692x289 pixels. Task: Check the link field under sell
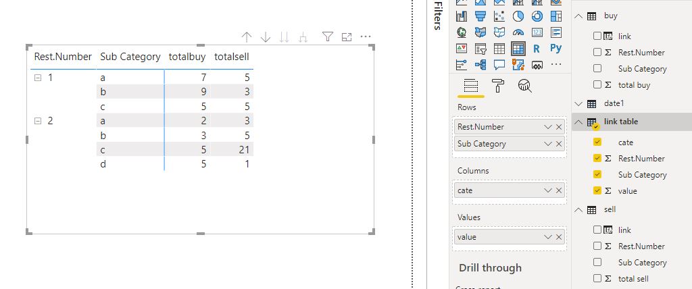pyautogui.click(x=597, y=230)
